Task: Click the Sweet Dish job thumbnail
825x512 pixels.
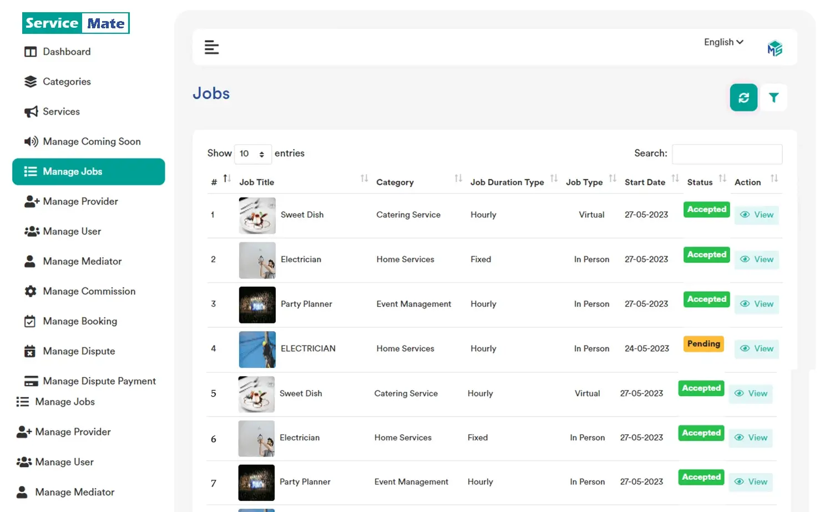Action: pyautogui.click(x=257, y=215)
